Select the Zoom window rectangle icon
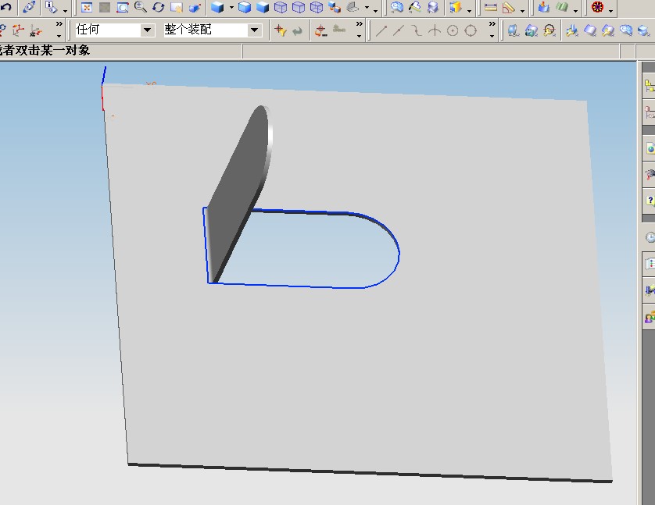The image size is (655, 505). pyautogui.click(x=123, y=7)
